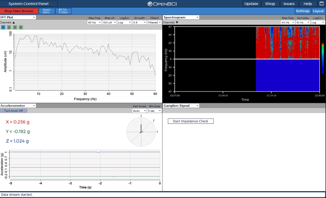
Task: Click the 22:28:24 time label
Action: (x=223, y=96)
